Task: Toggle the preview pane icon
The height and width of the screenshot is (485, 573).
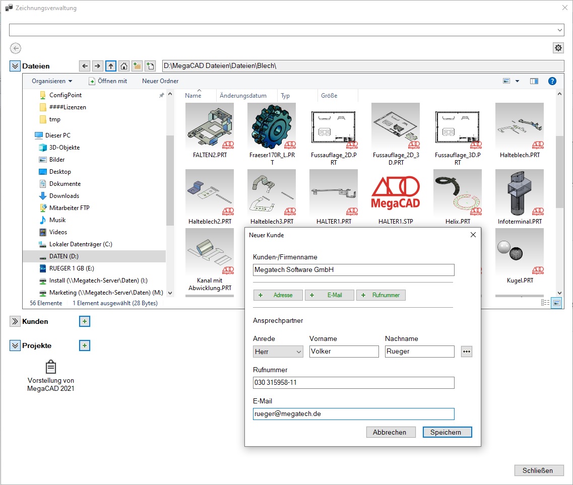Action: (534, 81)
